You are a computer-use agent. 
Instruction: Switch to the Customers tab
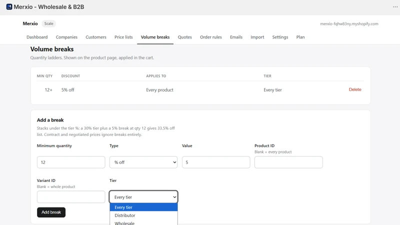96,37
